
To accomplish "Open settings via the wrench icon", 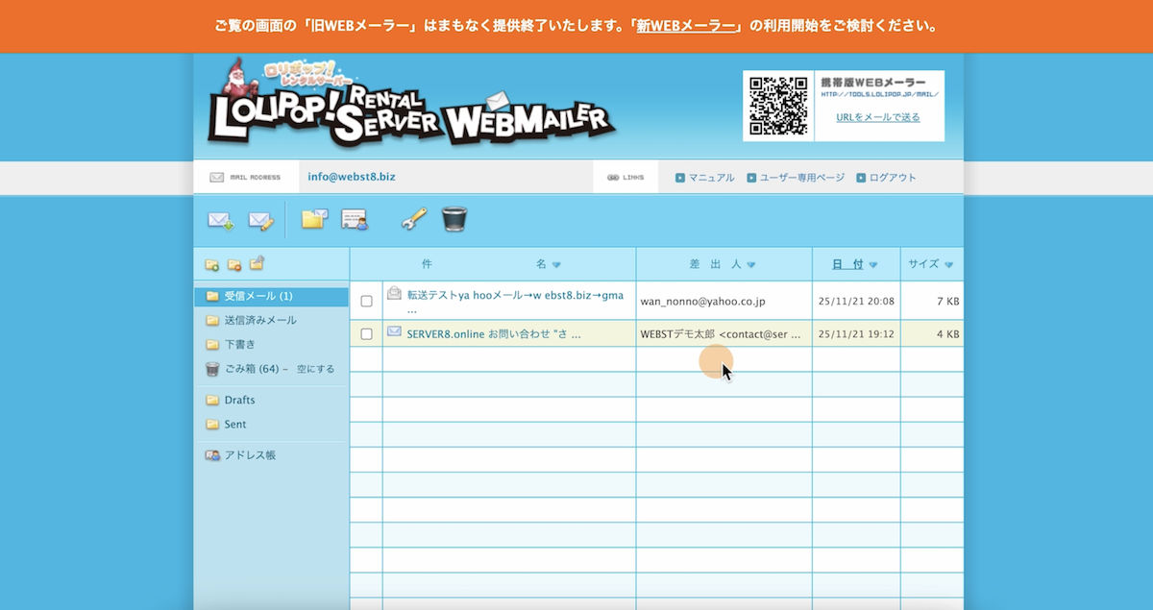I will point(413,219).
